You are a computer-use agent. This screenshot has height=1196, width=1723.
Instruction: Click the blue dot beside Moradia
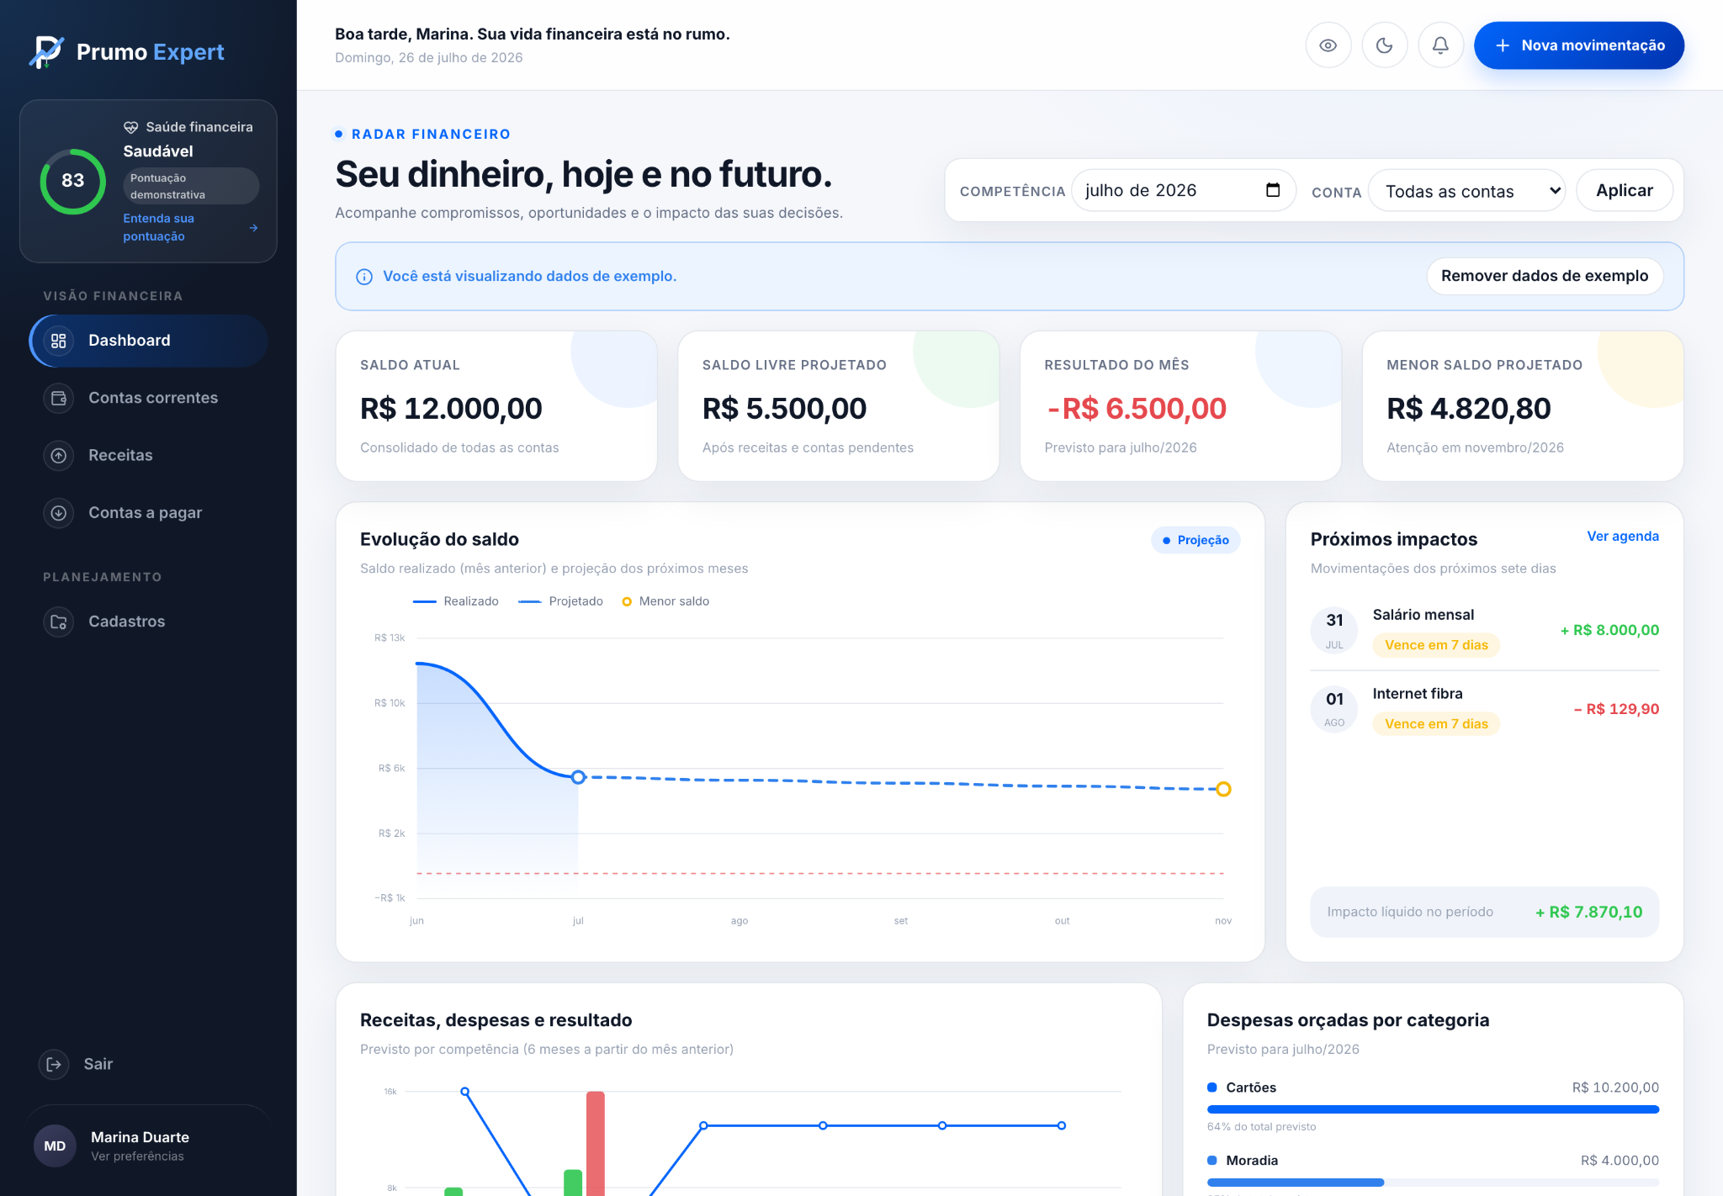(1212, 1161)
